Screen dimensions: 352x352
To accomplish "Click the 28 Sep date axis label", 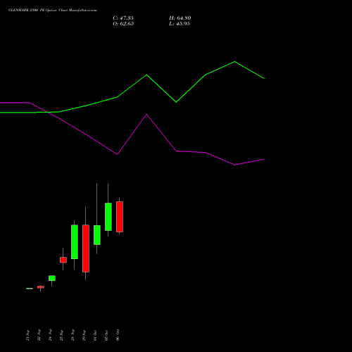I will (73, 335).
